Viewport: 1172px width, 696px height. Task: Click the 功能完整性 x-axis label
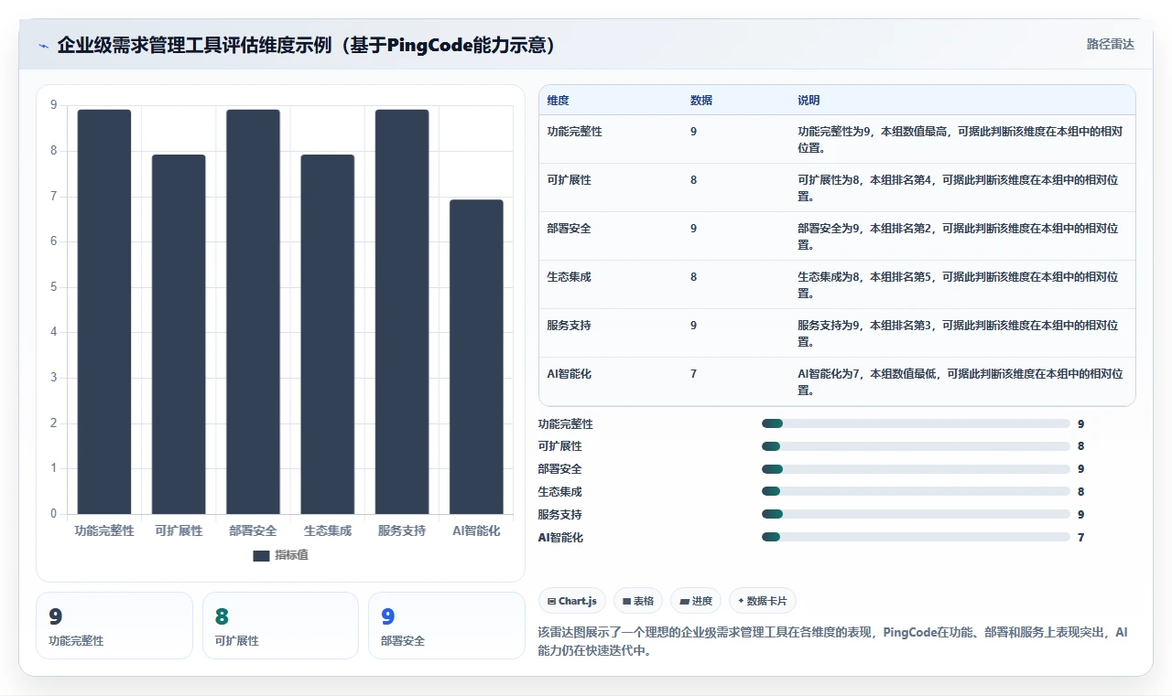(x=104, y=530)
